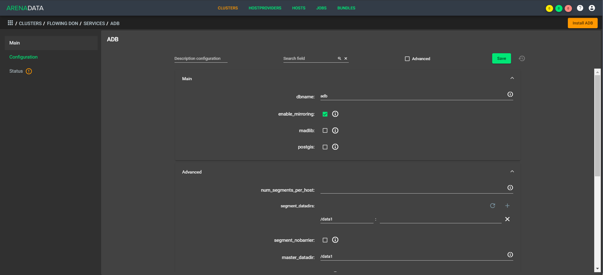Viewport: 603px width, 275px height.
Task: Collapse the Advanced configuration section
Action: 512,171
